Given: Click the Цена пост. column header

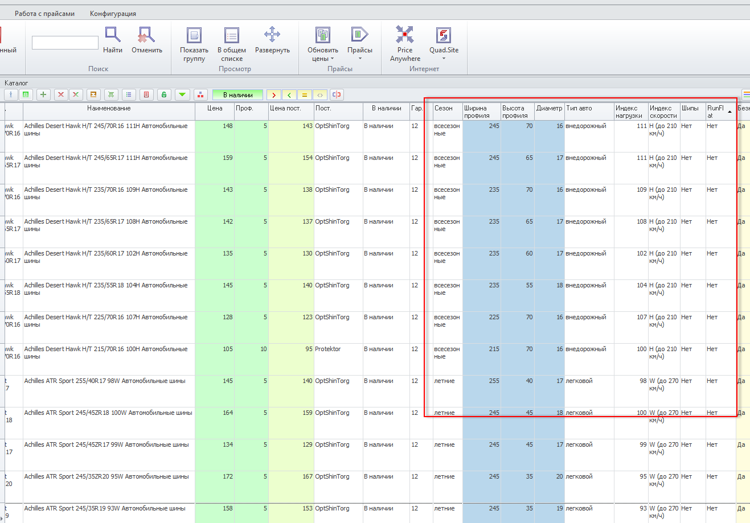Looking at the screenshot, I should pos(291,112).
